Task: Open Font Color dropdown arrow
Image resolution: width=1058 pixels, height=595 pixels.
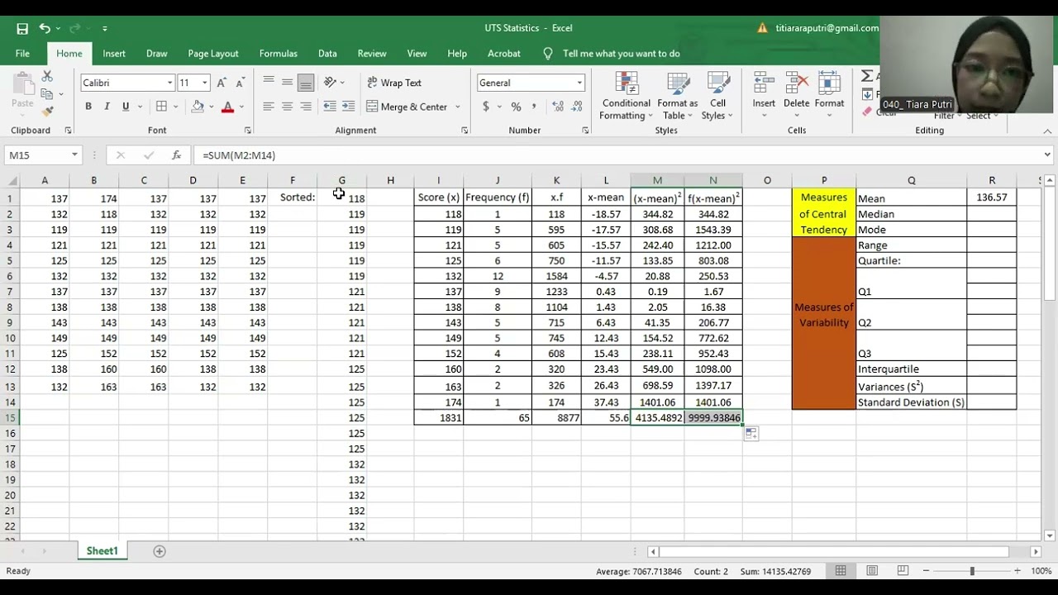Action: [x=241, y=107]
